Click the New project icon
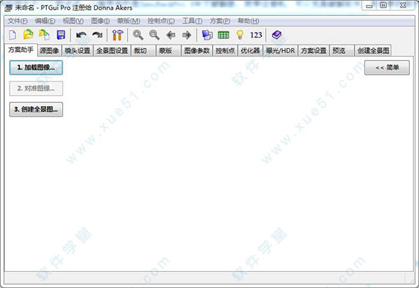 pos(12,35)
